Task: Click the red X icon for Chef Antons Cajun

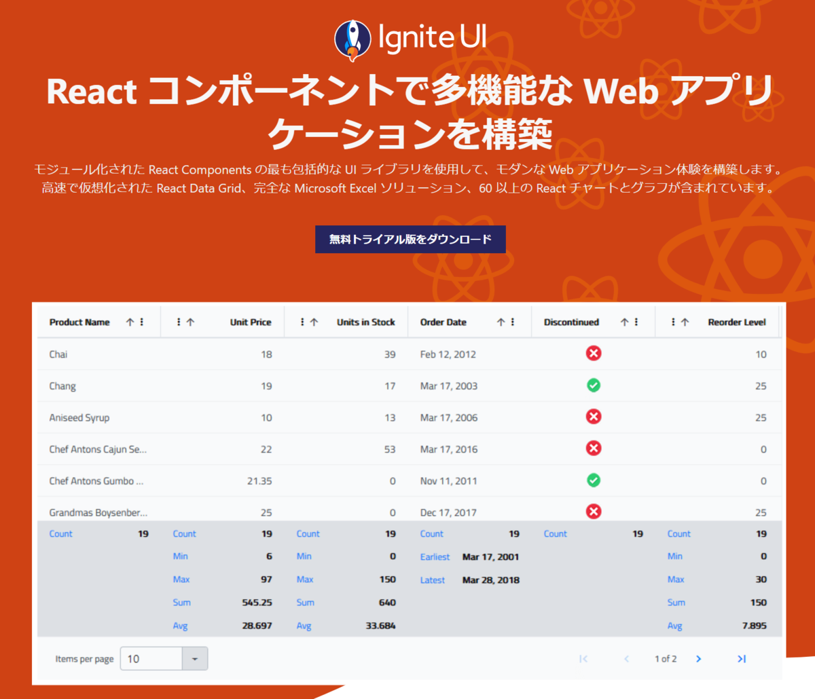Action: point(594,449)
